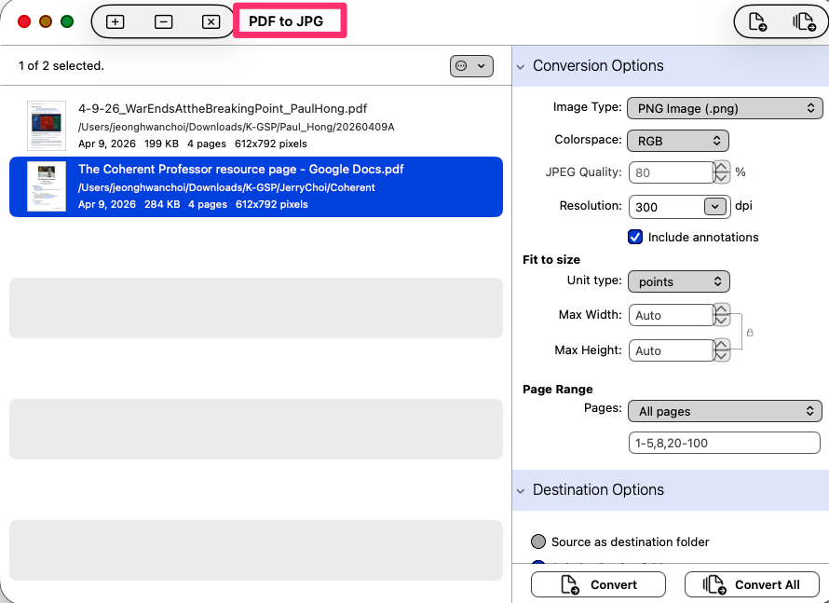The height and width of the screenshot is (603, 829).
Task: Click the clear all files X icon
Action: tap(211, 21)
